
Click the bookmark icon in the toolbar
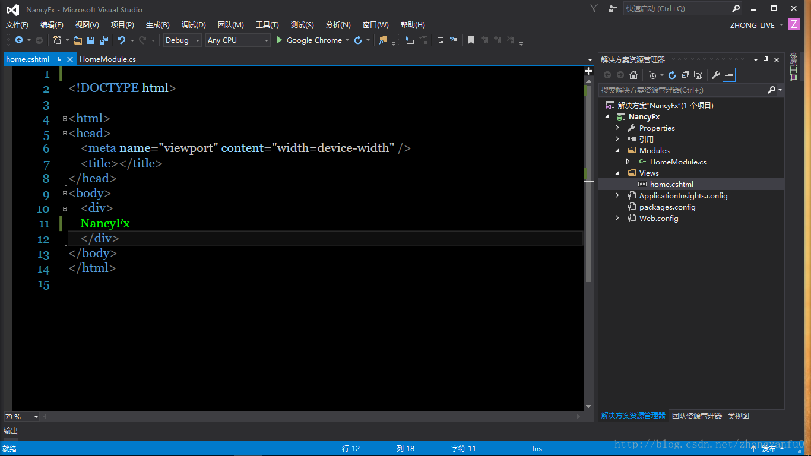coord(471,40)
